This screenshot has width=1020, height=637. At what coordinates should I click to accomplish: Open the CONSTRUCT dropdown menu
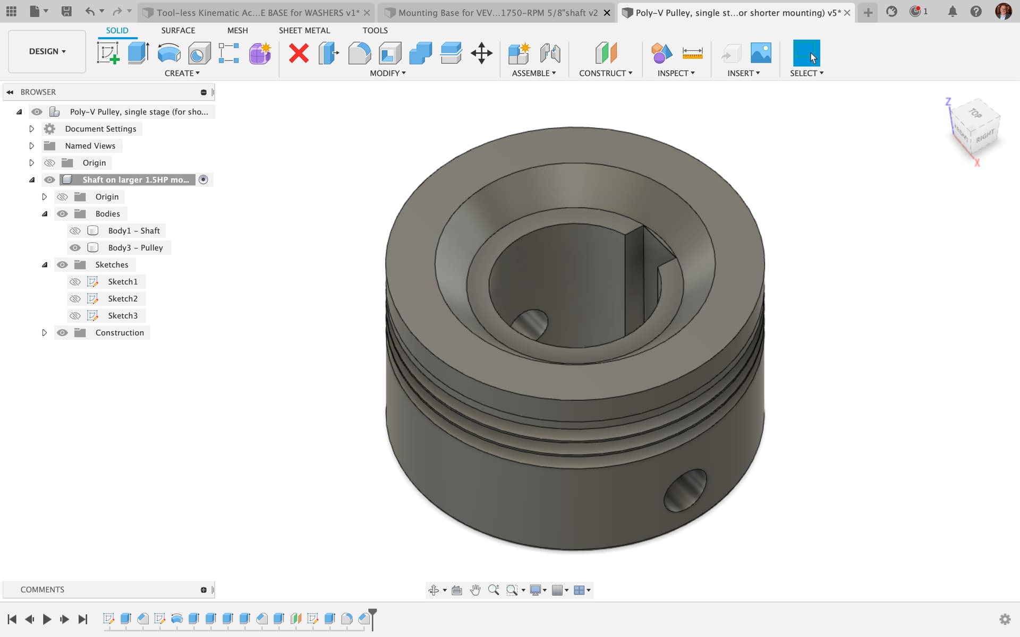(x=606, y=73)
